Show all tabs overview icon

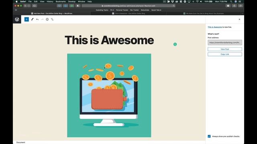point(241,6)
